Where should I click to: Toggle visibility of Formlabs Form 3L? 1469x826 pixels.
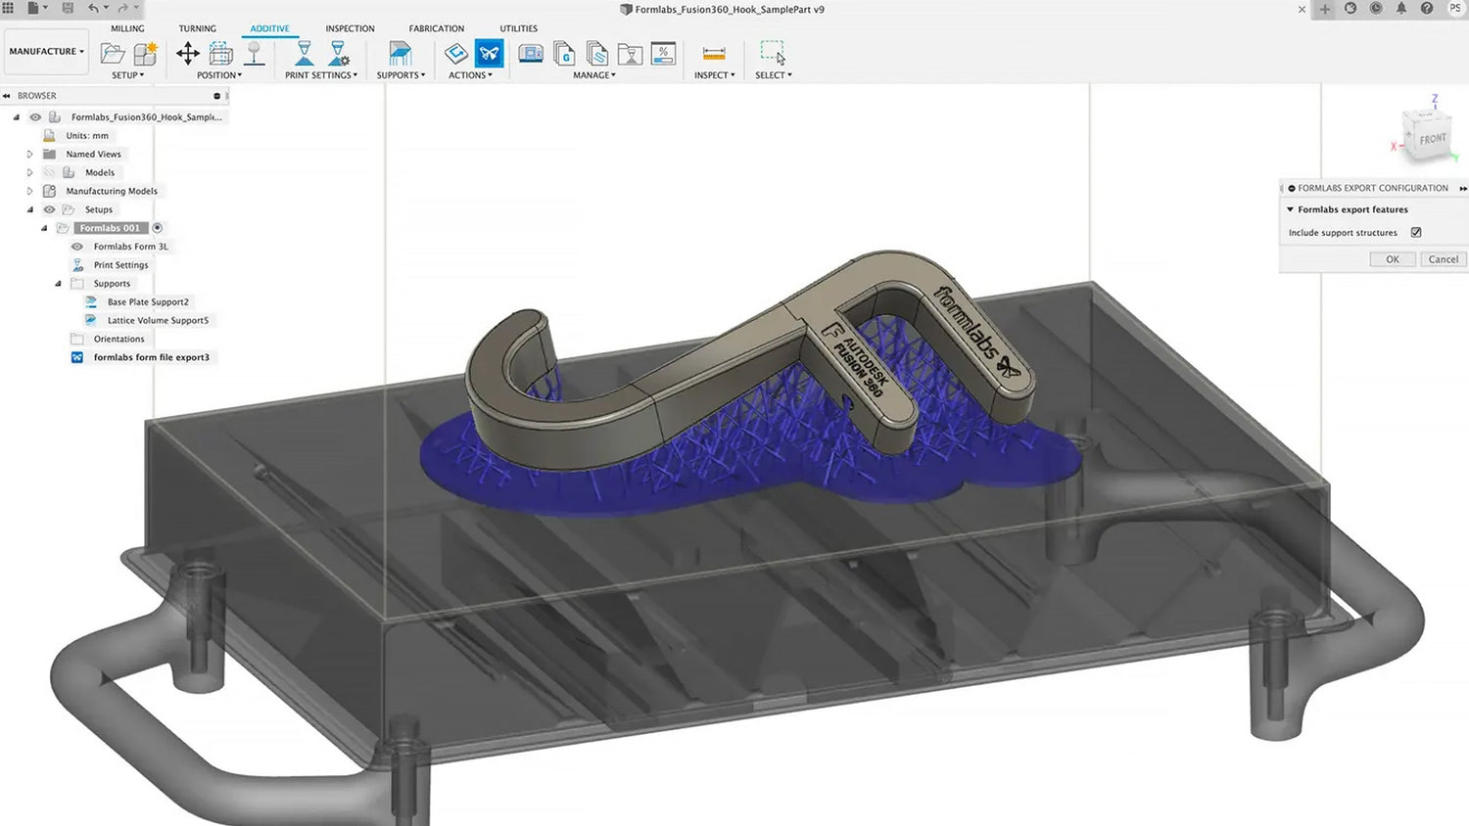pyautogui.click(x=76, y=246)
